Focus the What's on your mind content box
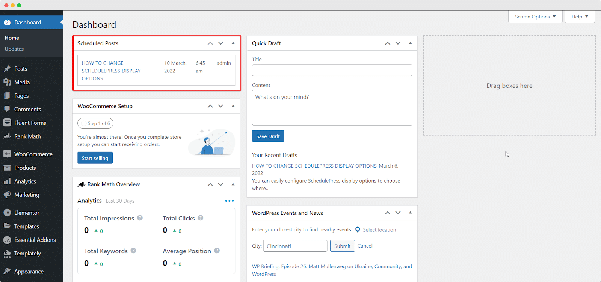 point(332,107)
